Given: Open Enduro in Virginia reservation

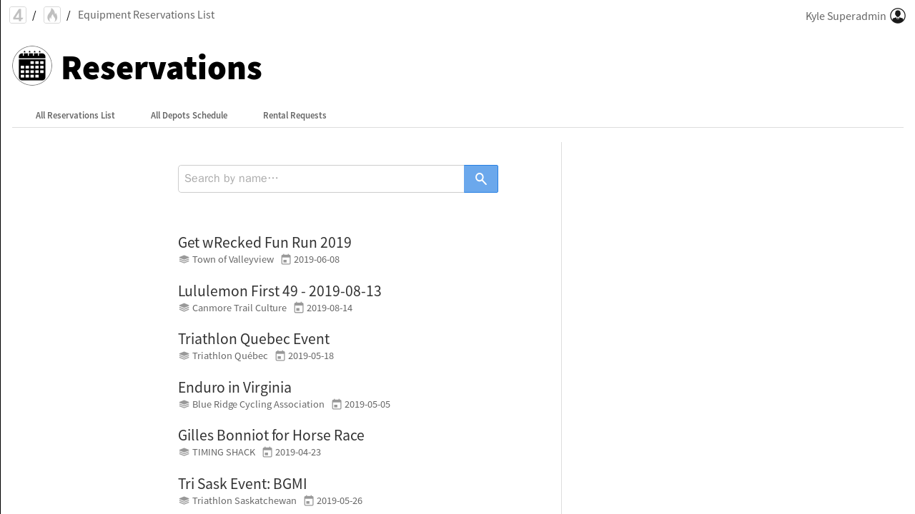Looking at the screenshot, I should tap(234, 388).
